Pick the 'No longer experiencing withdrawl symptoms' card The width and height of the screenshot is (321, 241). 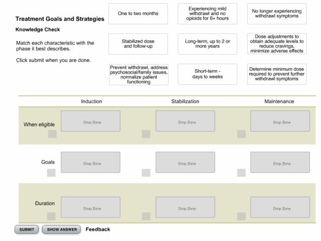[277, 14]
